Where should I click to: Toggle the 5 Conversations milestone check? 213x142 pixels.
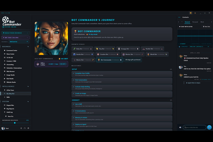click(x=73, y=111)
